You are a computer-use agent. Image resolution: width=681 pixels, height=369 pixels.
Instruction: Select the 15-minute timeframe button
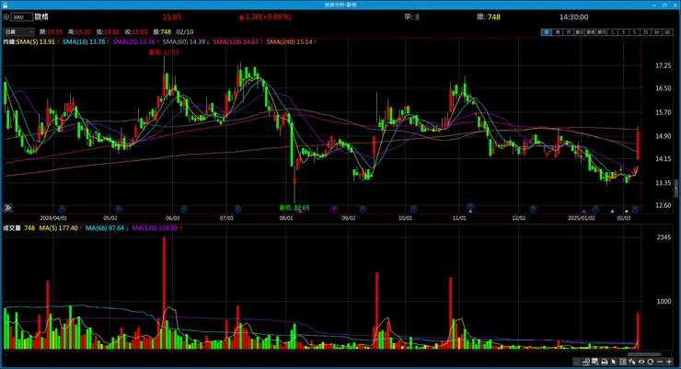[645, 32]
